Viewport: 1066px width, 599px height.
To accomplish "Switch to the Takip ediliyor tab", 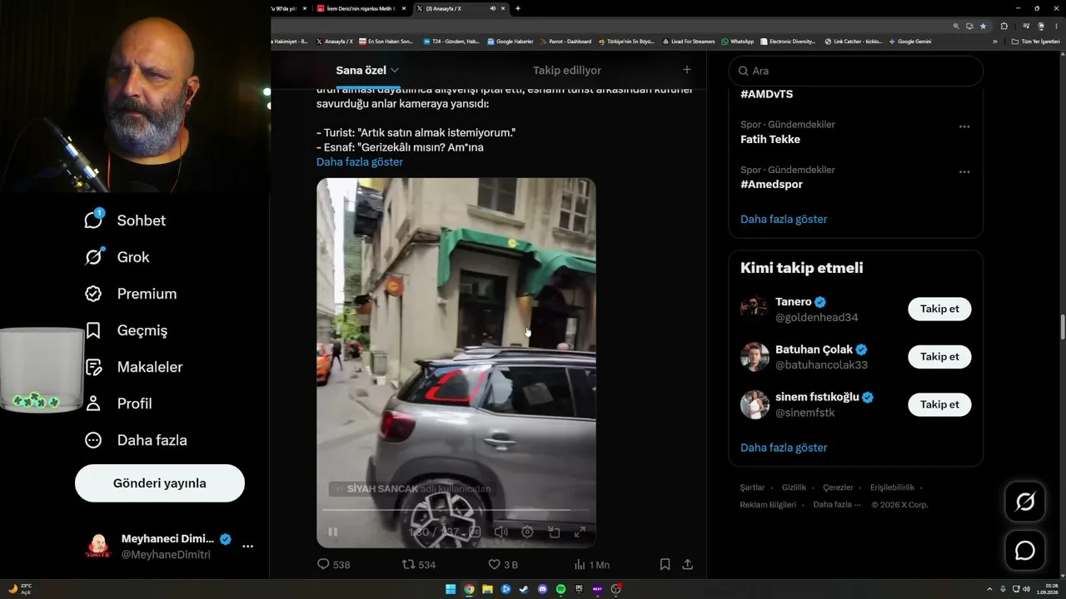I will [567, 71].
